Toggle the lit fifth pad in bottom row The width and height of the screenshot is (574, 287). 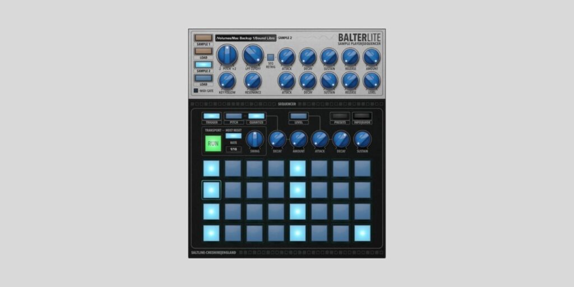tap(298, 233)
